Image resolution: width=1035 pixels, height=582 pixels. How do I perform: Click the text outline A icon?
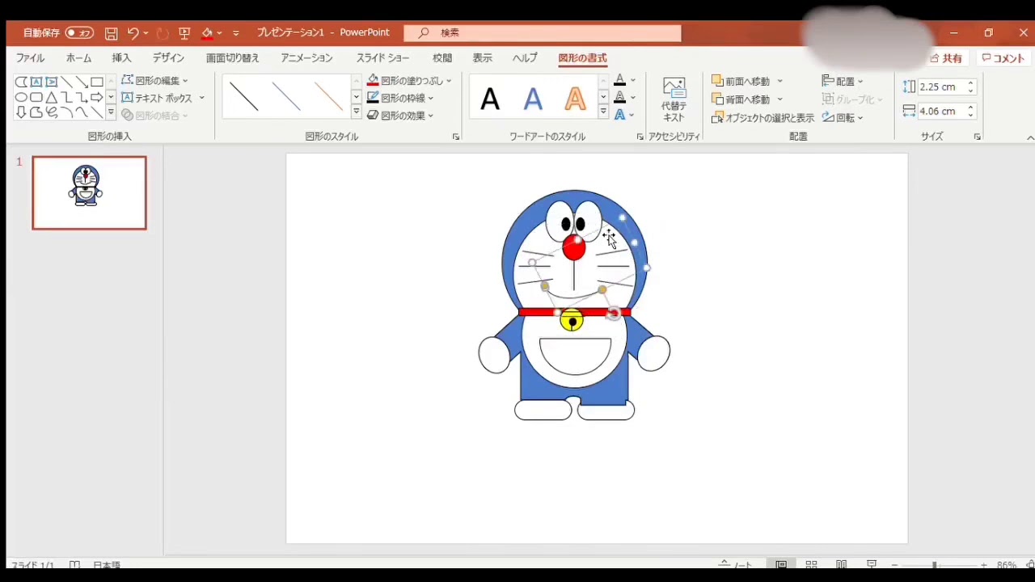point(619,98)
